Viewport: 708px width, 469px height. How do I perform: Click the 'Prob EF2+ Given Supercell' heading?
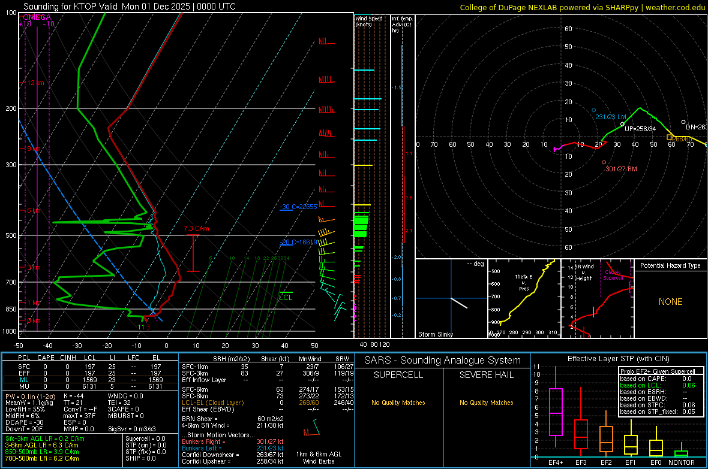pos(658,371)
